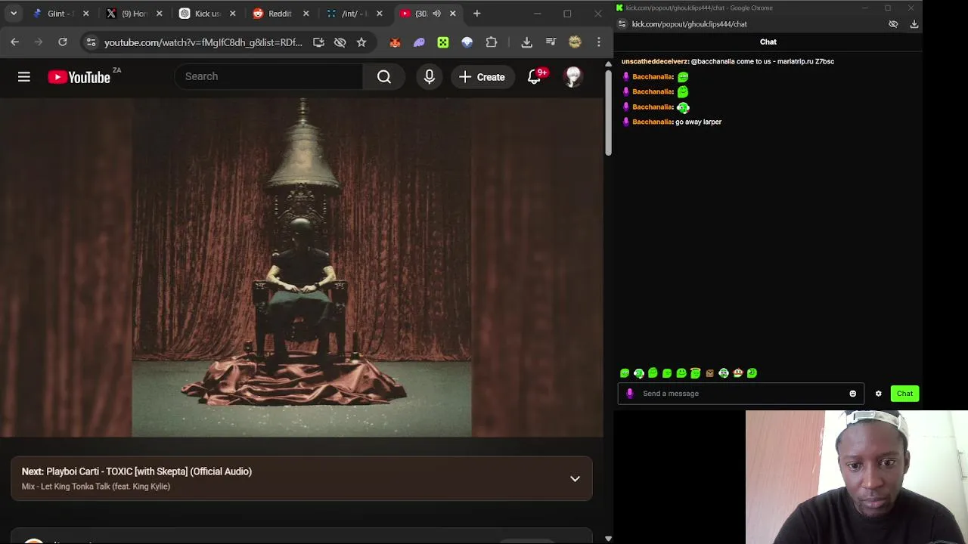Focus the YouTube search box

tap(268, 76)
